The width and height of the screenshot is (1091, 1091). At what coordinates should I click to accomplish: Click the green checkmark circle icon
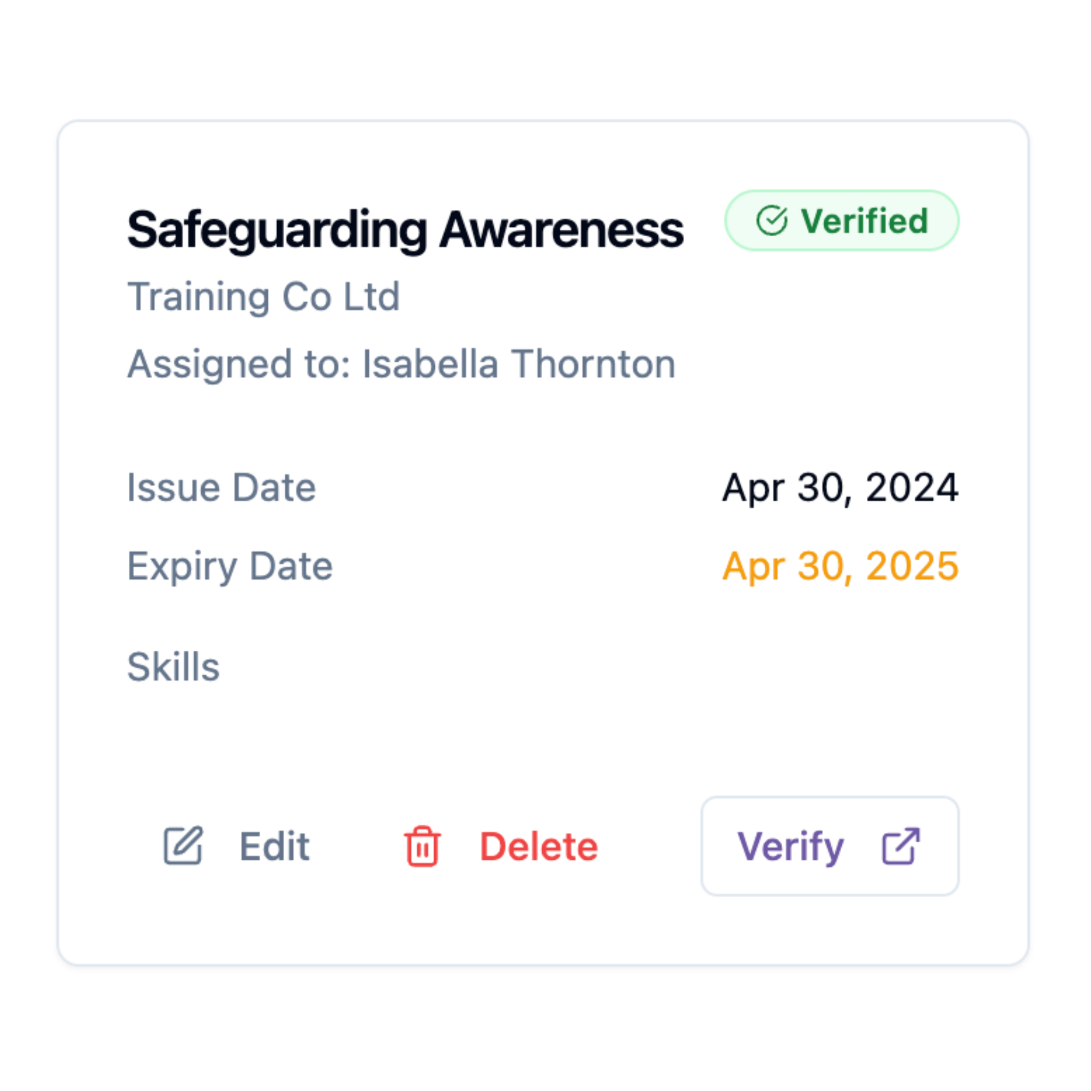click(771, 220)
